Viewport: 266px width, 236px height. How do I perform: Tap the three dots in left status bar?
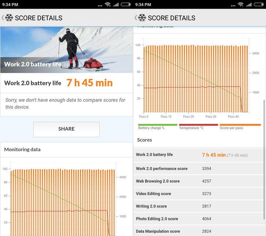tap(100, 6)
